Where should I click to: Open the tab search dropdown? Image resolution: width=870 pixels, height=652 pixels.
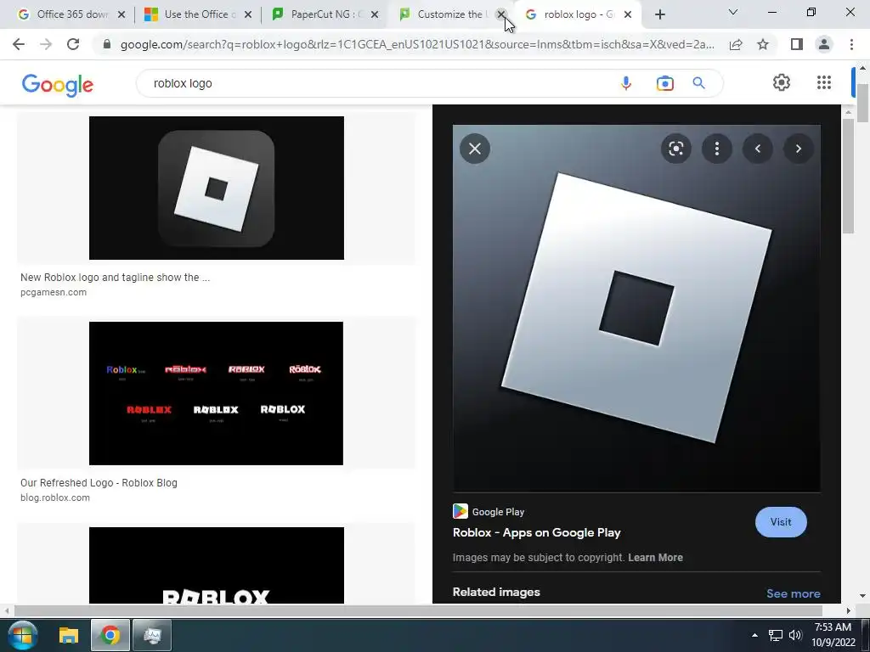point(733,12)
